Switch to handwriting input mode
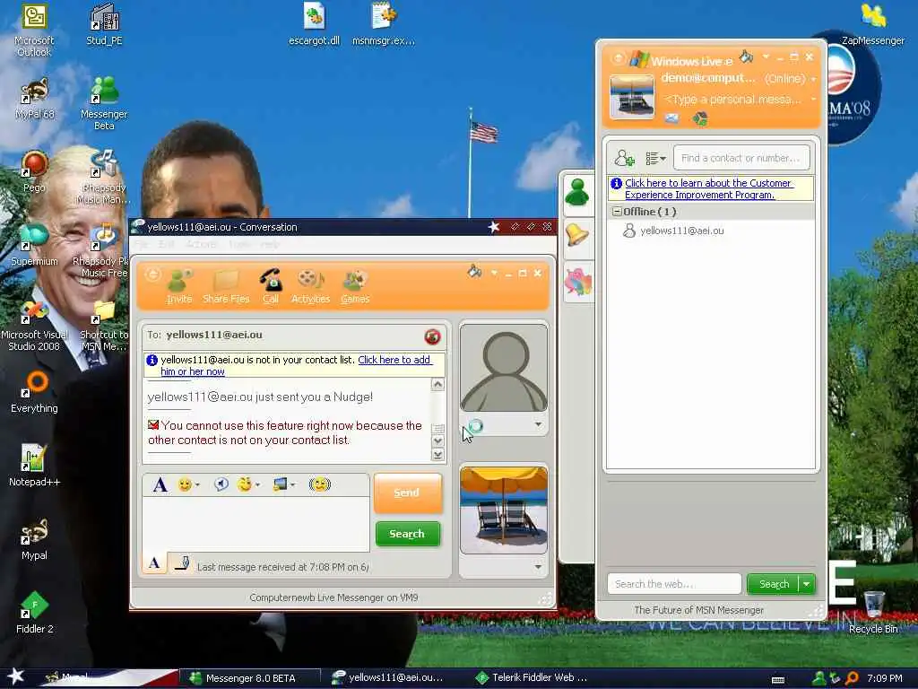Screen dimensions: 918x689 [181, 563]
